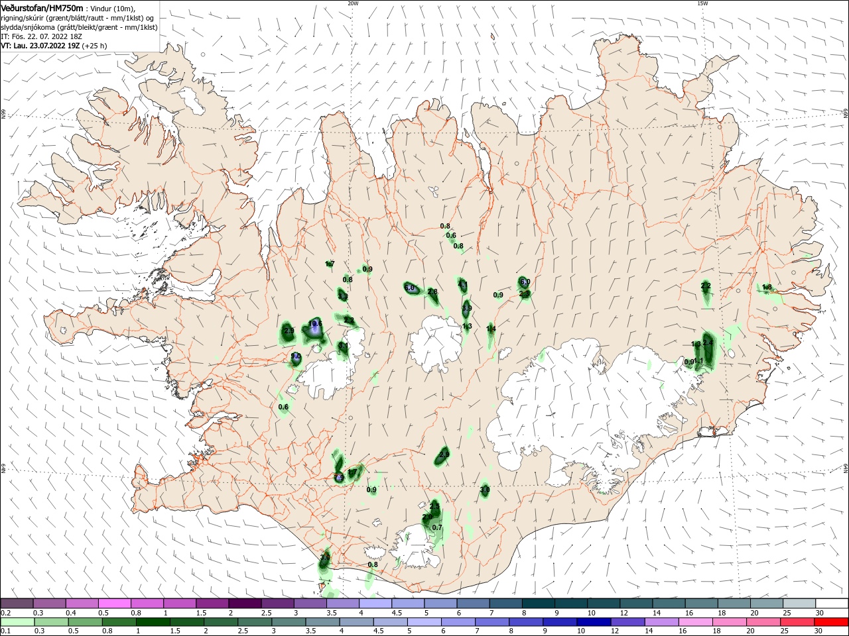This screenshot has height=636, width=849.
Task: Click the Veðurstofan/HM750m title text
Action: tap(42, 8)
